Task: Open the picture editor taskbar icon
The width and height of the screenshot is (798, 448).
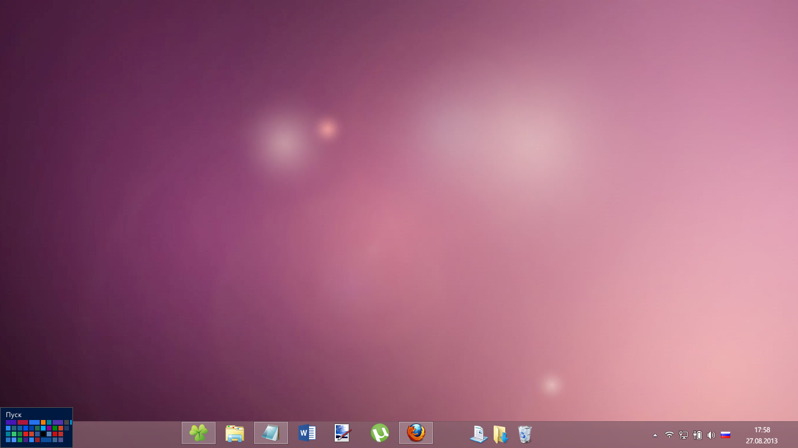Action: coord(343,433)
